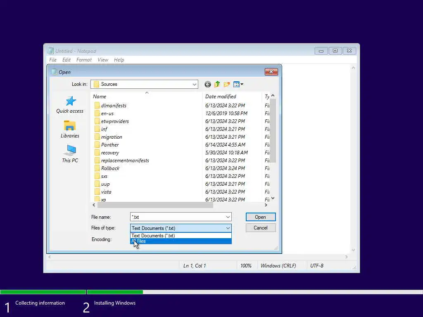Click the file list scroll left arrow
Image resolution: width=423 pixels, height=317 pixels.
(94, 205)
